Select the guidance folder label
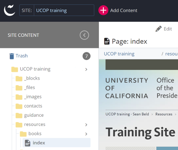This screenshot has height=150, width=178. 34,115
